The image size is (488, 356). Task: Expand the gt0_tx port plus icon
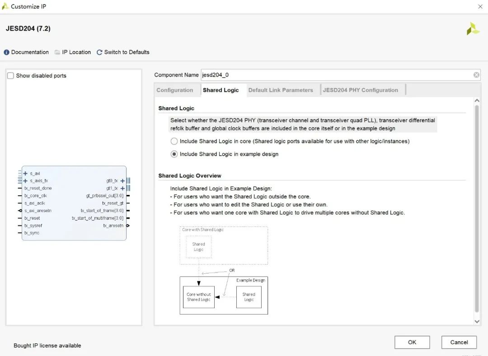[x=122, y=181]
